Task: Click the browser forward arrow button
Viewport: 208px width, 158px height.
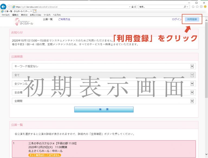Action: point(9,7)
